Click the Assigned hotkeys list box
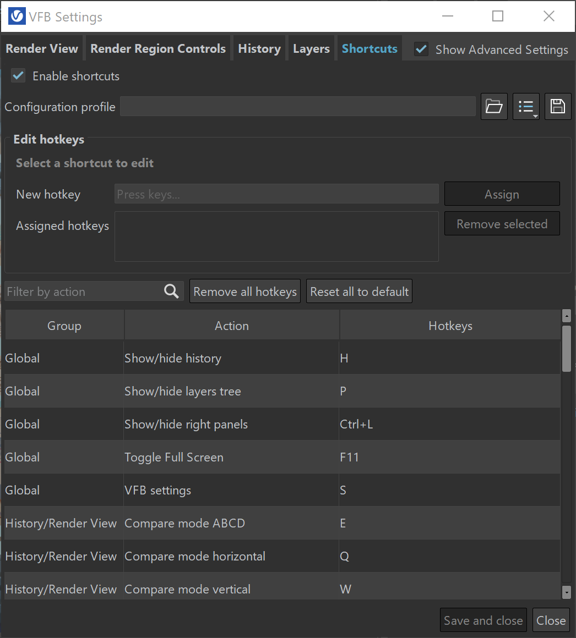The width and height of the screenshot is (576, 638). pos(276,237)
